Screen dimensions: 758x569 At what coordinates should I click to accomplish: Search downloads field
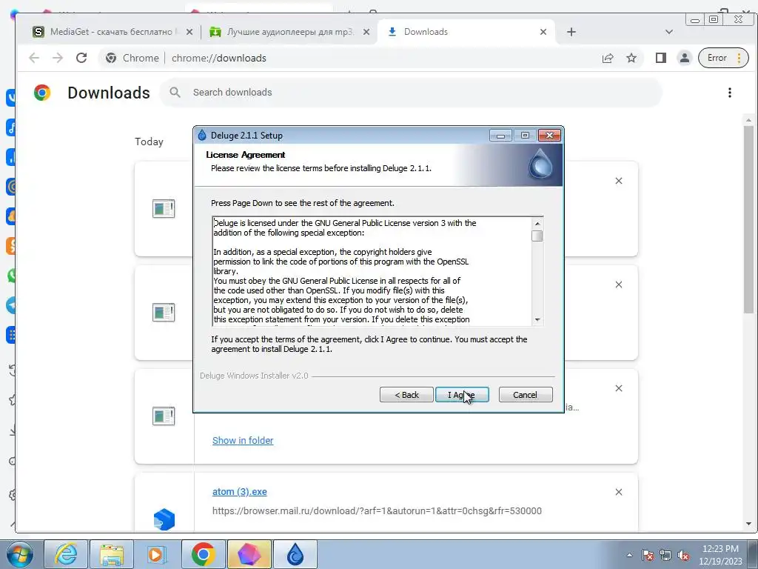point(411,93)
